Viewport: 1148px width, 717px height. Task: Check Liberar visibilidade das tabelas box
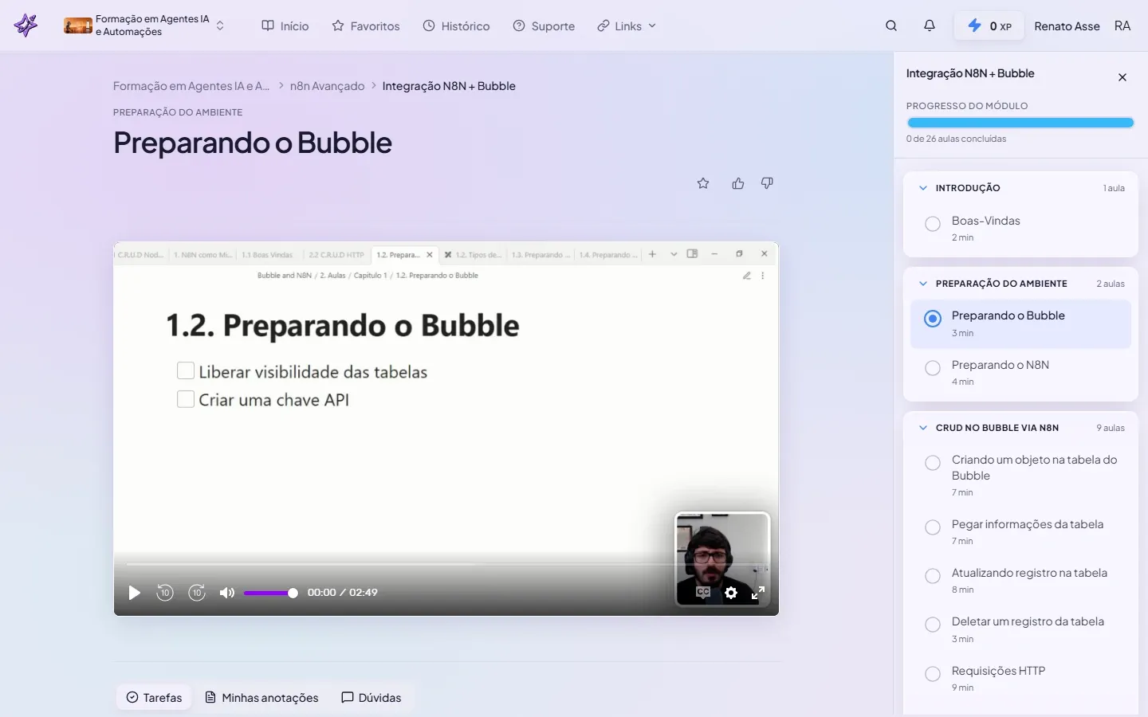pyautogui.click(x=186, y=370)
